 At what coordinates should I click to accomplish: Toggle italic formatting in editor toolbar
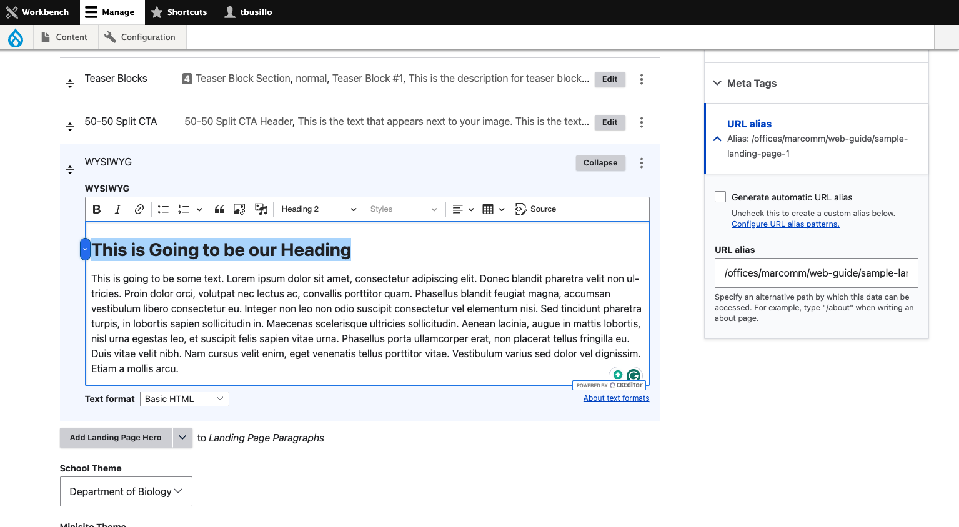(118, 209)
